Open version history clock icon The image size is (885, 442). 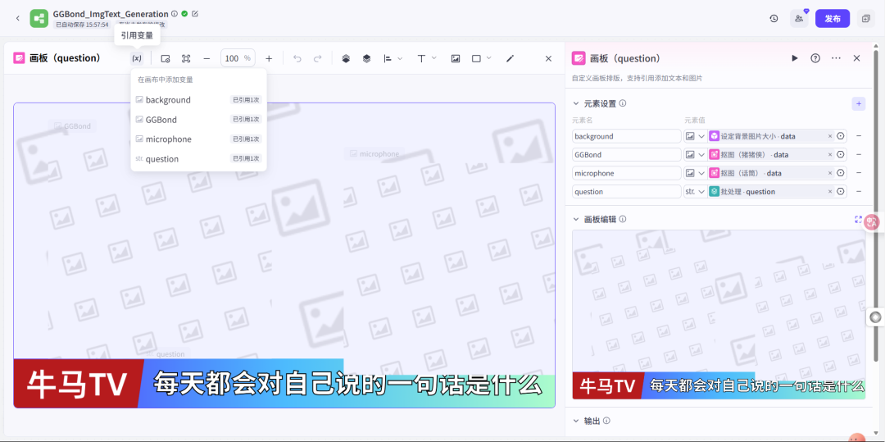(x=774, y=18)
